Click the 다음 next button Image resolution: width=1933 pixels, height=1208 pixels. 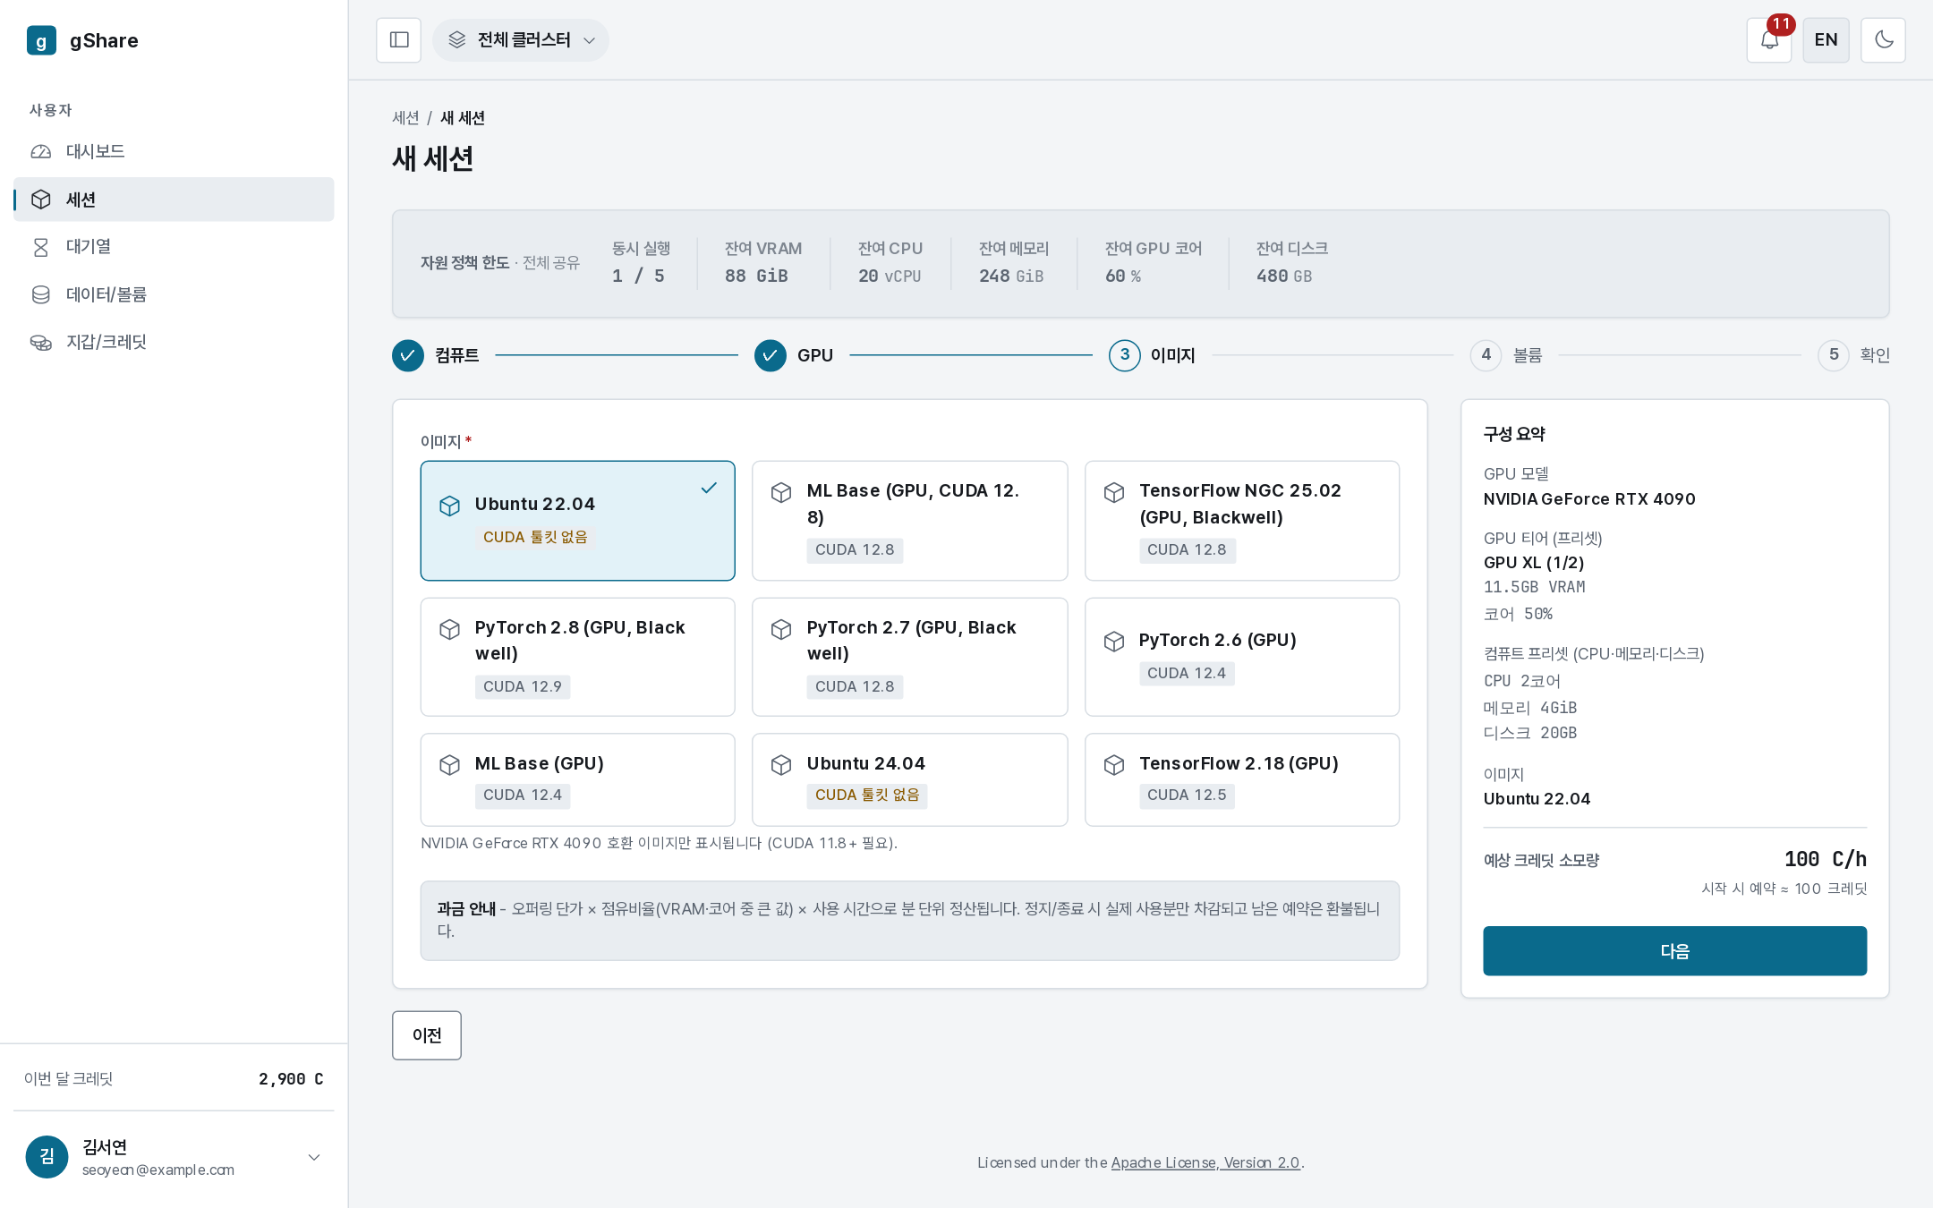pyautogui.click(x=1674, y=951)
